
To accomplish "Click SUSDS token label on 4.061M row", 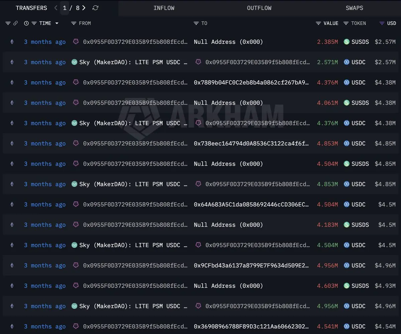I will 360,103.
